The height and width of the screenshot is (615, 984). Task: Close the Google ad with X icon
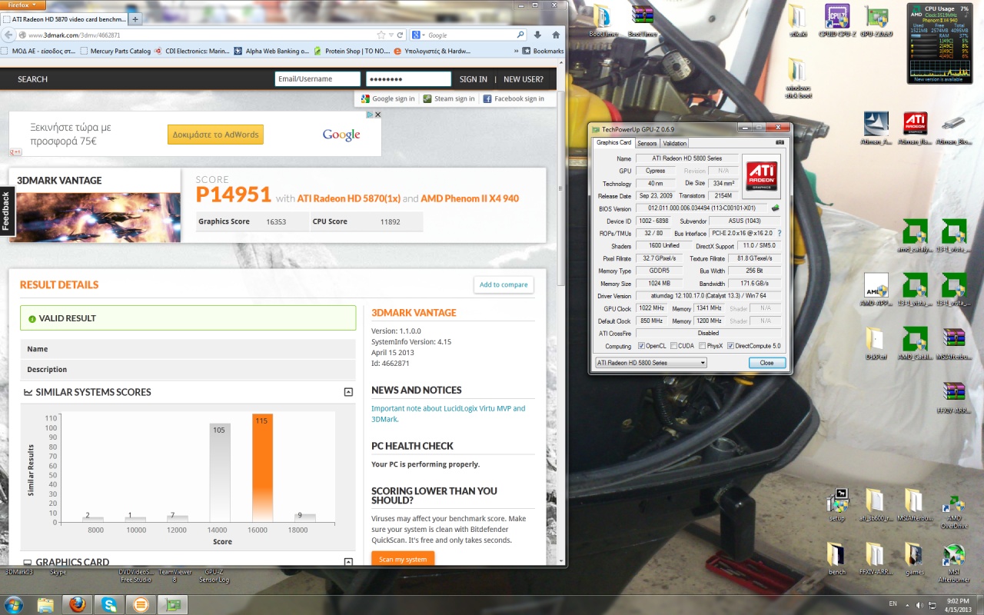(x=377, y=115)
